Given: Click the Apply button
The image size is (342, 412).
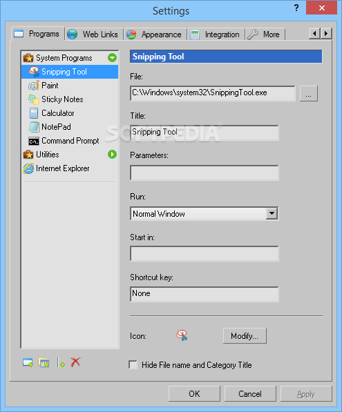Looking at the screenshot, I should click(x=306, y=393).
